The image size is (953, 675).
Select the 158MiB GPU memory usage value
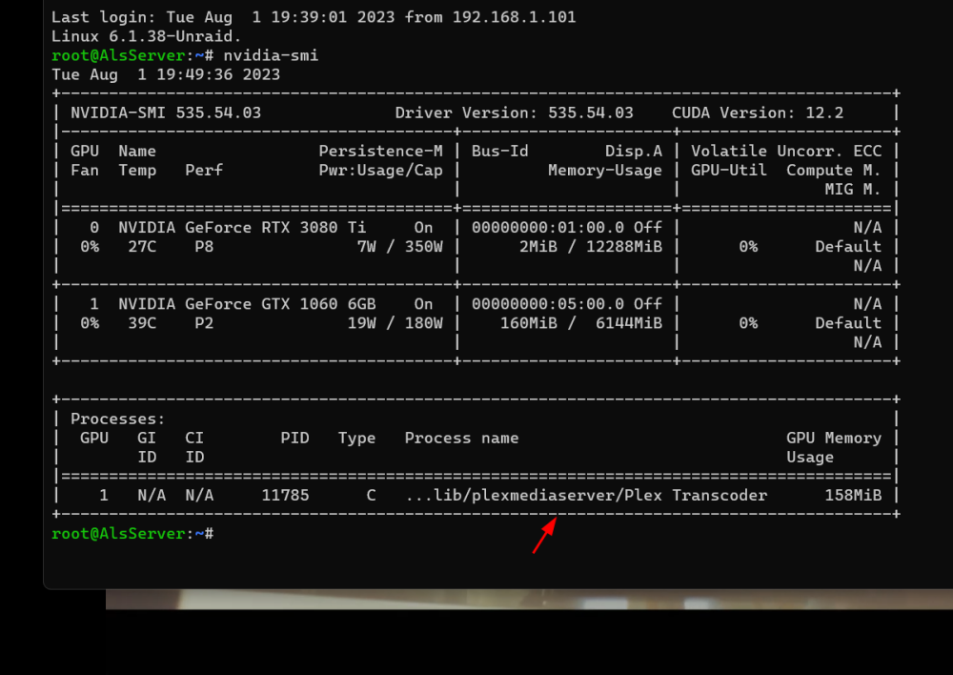pyautogui.click(x=853, y=495)
